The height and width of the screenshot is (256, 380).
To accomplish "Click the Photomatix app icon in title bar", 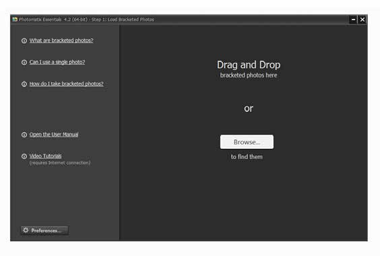I will 15,20.
